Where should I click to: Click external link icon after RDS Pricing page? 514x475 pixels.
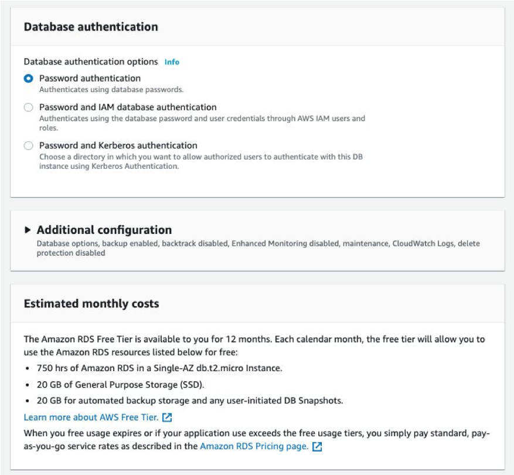(317, 446)
